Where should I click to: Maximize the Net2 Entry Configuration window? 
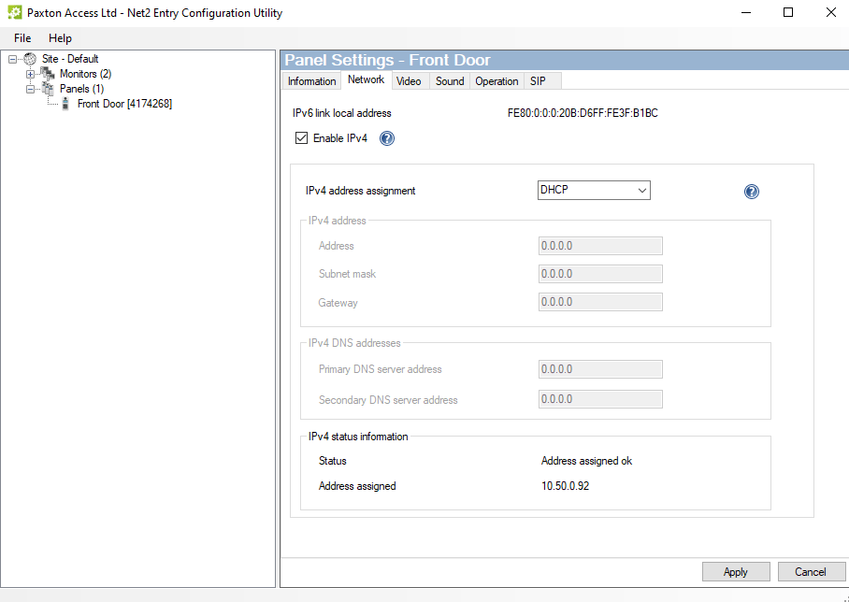click(x=788, y=12)
